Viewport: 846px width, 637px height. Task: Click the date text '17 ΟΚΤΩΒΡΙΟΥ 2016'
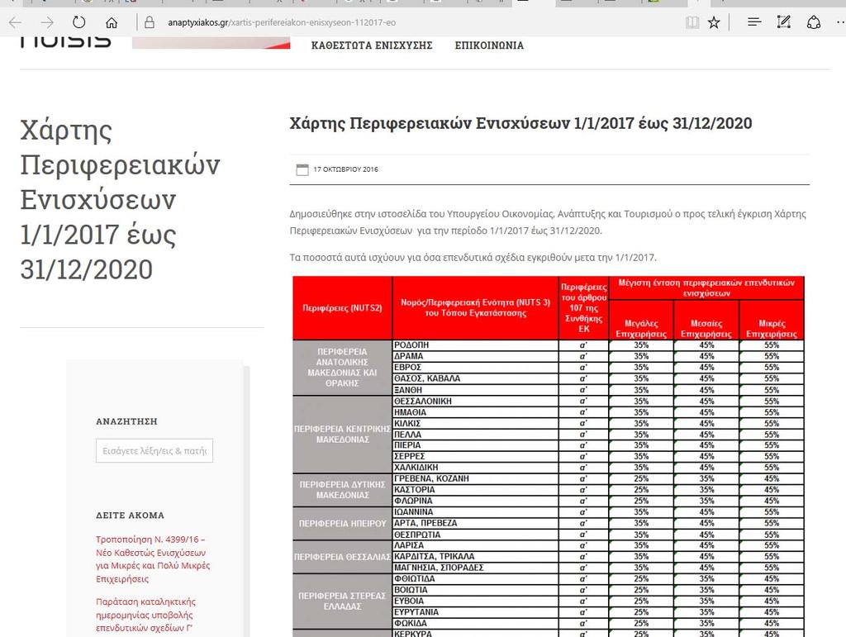346,169
